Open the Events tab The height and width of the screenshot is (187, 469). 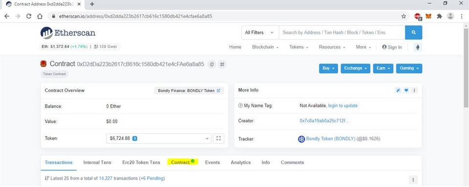click(213, 163)
